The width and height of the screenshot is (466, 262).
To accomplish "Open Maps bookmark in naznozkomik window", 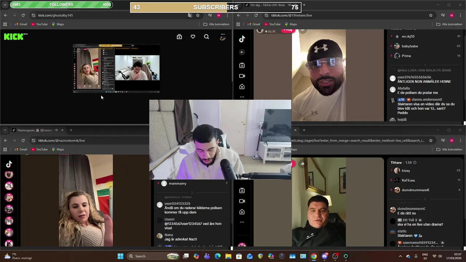I will tap(58, 150).
